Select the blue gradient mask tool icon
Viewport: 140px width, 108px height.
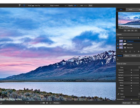[24, 5]
